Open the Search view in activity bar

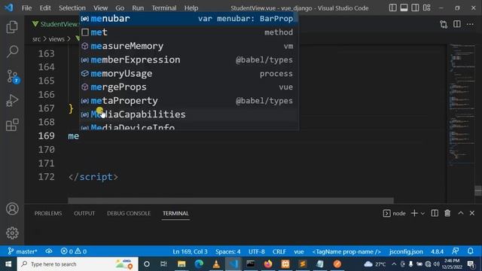click(x=12, y=51)
